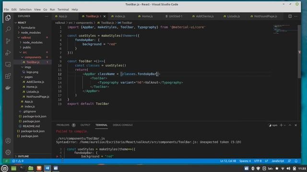Open the Bluetooth tray icon

tap(253, 168)
